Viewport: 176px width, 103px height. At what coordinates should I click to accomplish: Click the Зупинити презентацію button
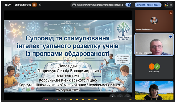click(148, 5)
